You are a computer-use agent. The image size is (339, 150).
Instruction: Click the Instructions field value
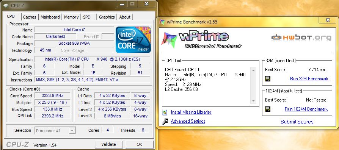(92, 80)
